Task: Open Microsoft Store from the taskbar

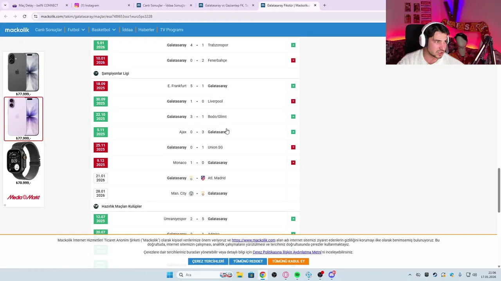Action: tap(251, 275)
